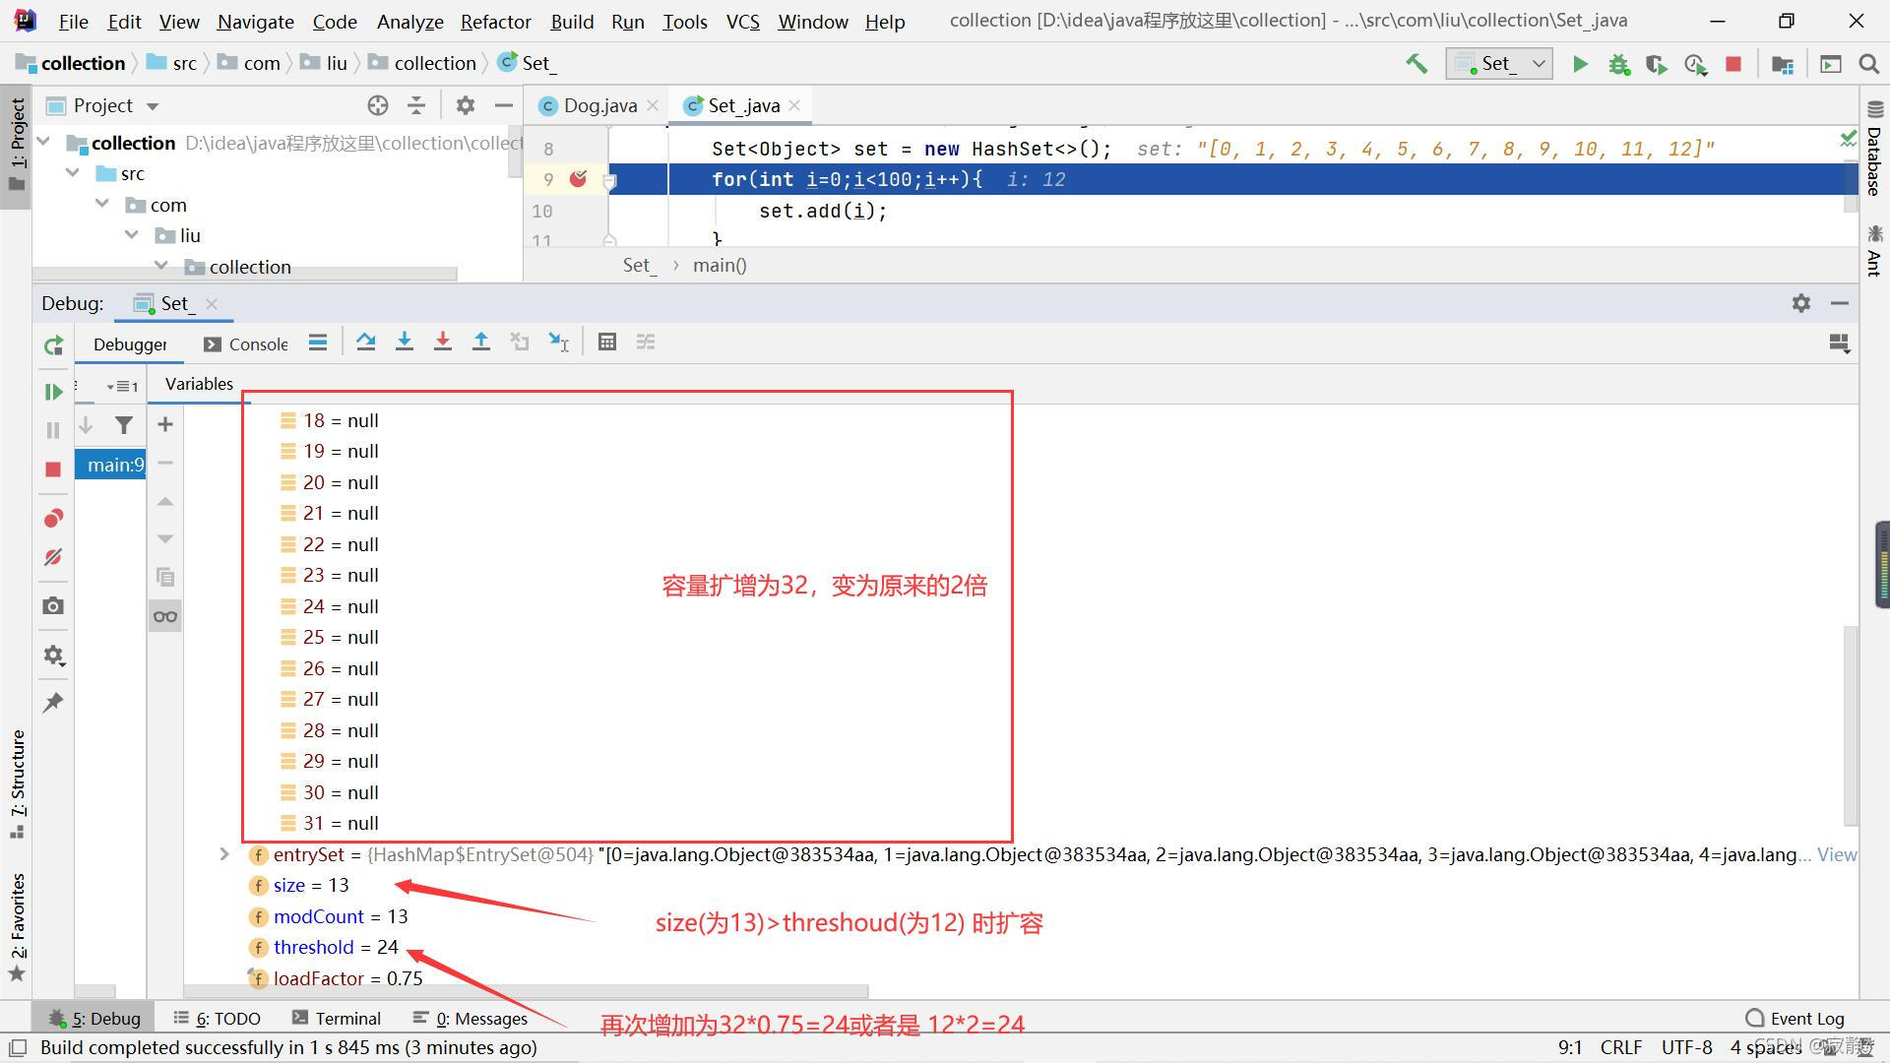
Task: Click the variables horizontal scrollbar
Action: point(526,991)
